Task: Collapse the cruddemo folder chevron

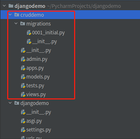Action: point(10,14)
